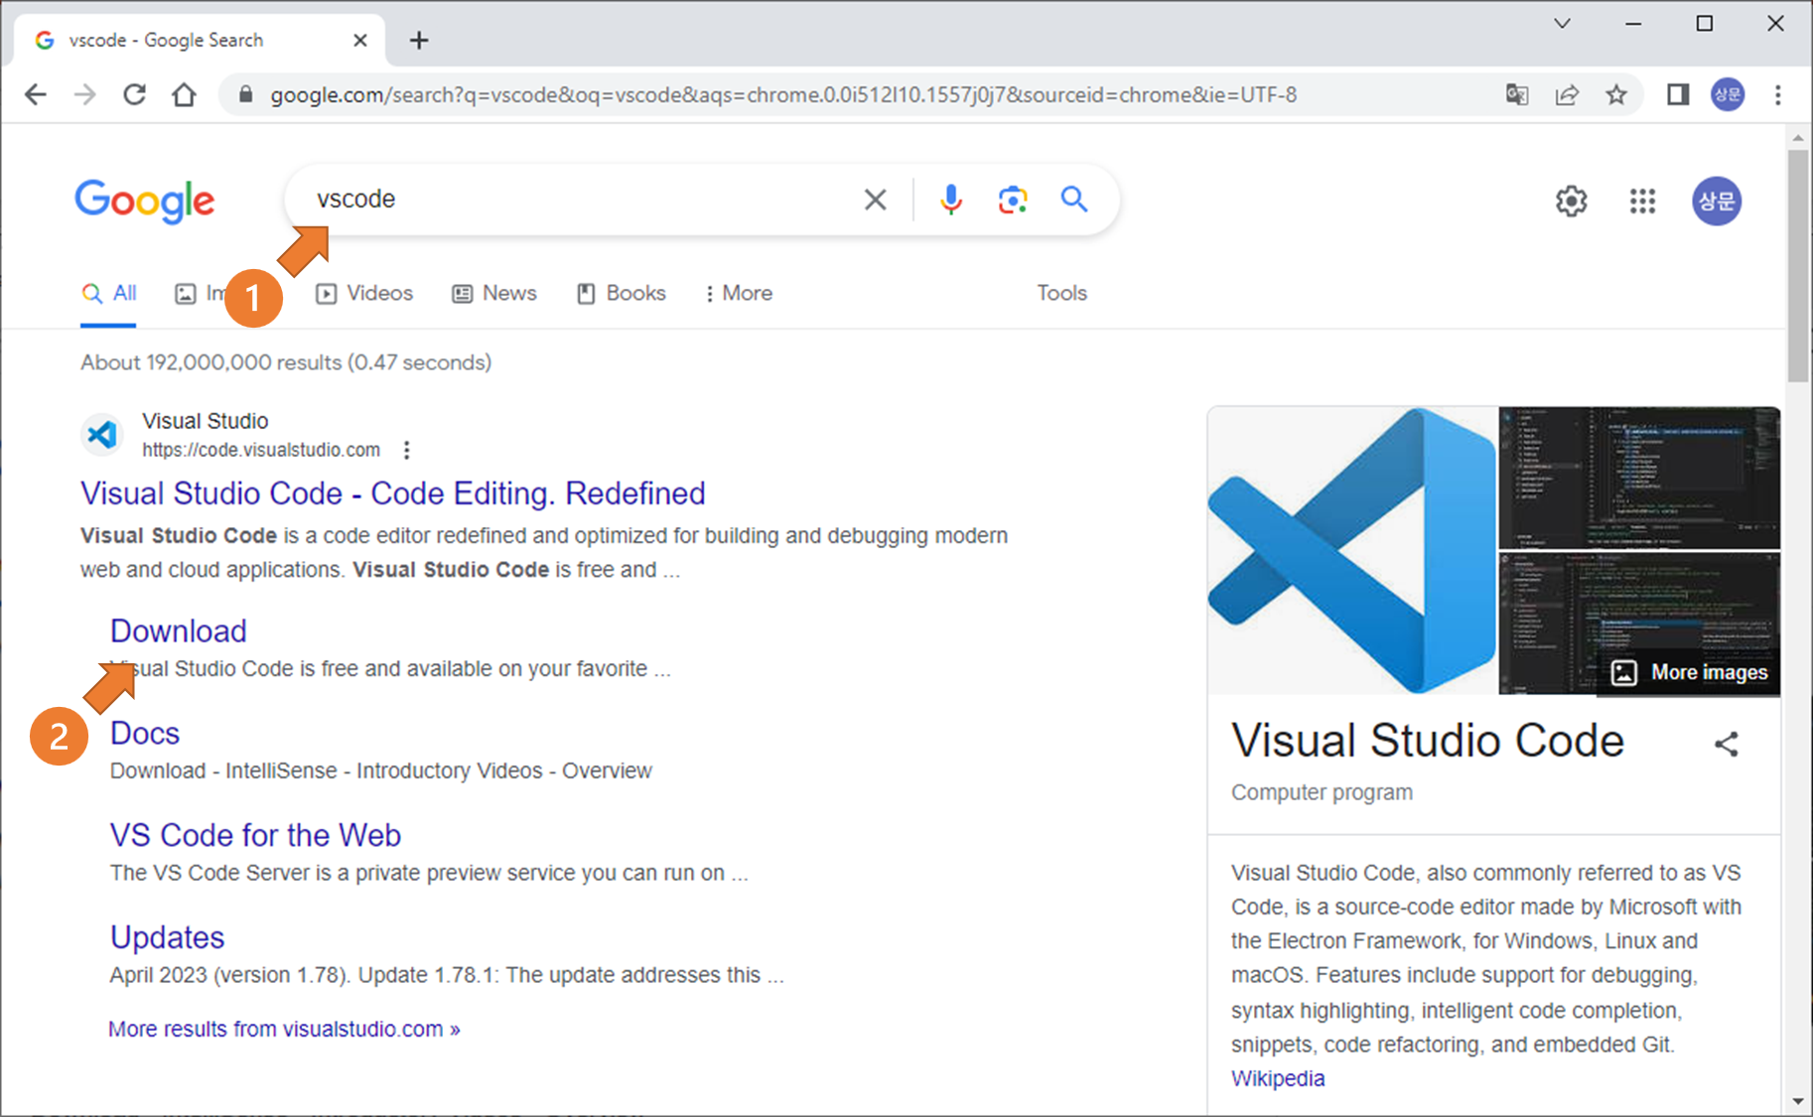This screenshot has width=1813, height=1117.
Task: Click the Google account avatar on page
Action: 1717,202
